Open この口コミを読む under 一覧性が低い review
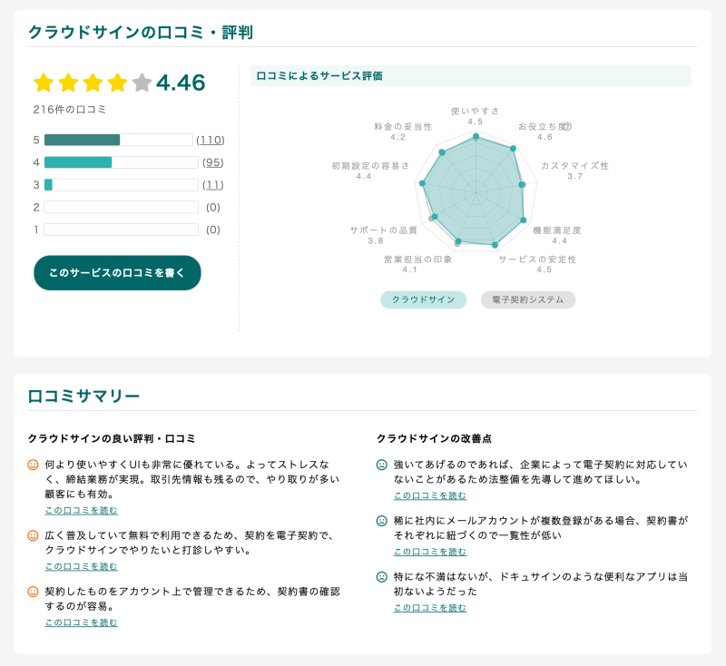This screenshot has width=726, height=666. [430, 552]
